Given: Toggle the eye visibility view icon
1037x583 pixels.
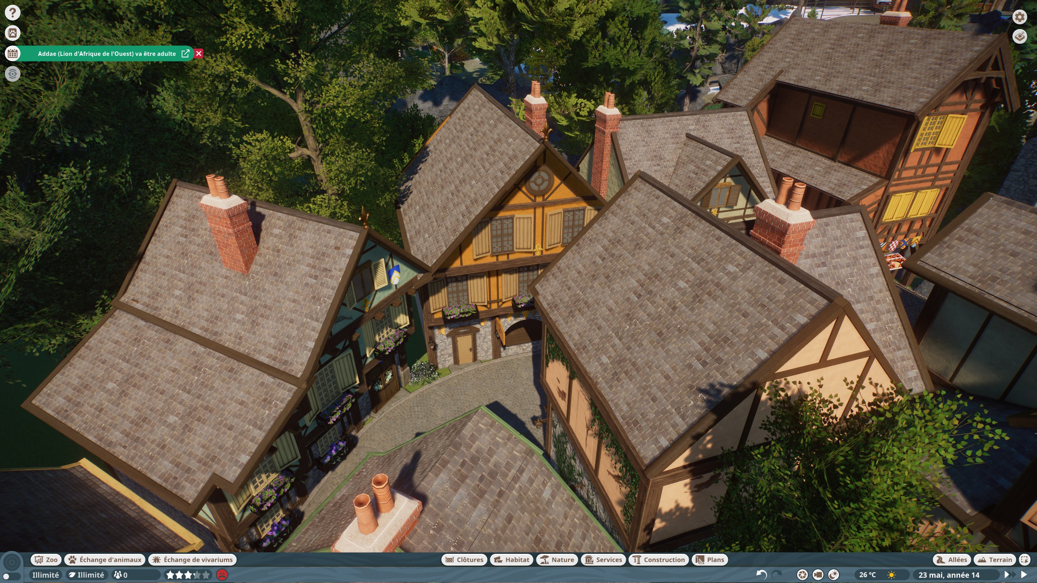Looking at the screenshot, I should pos(13,74).
